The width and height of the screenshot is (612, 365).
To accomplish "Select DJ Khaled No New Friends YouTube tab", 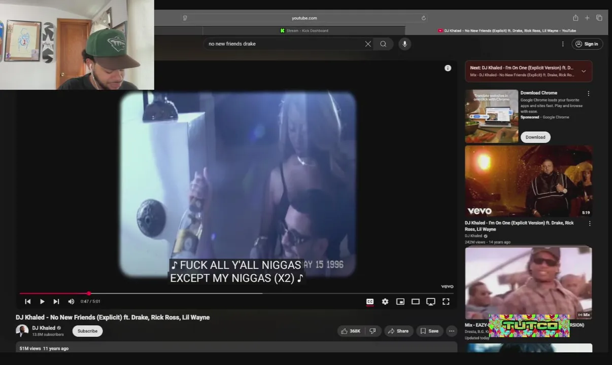I will (x=506, y=31).
